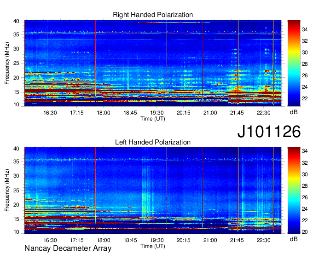Click the Time (UT) label under lower plot

pyautogui.click(x=153, y=246)
